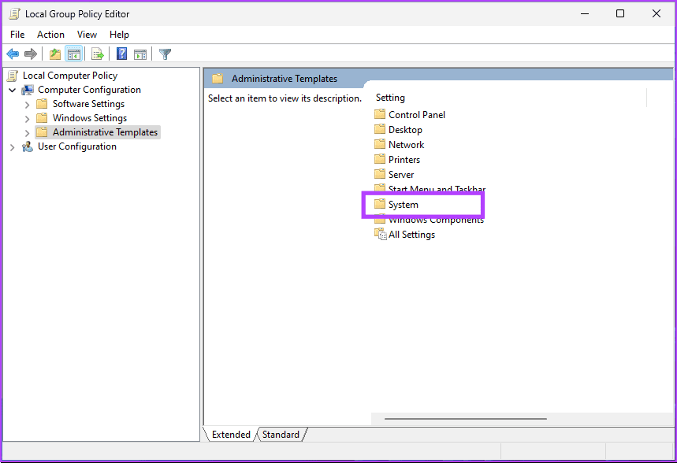Switch to the Standard tab
The height and width of the screenshot is (463, 677).
[x=281, y=434]
